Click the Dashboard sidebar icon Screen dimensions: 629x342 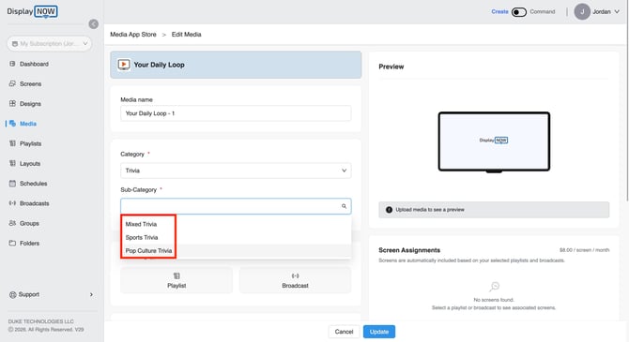pos(12,64)
